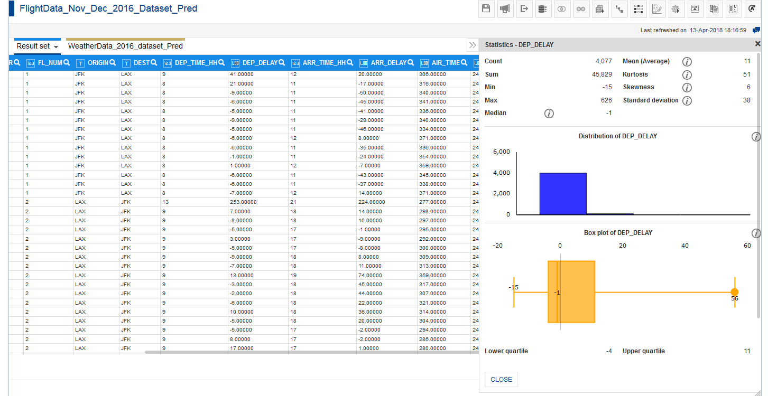The image size is (768, 396).
Task: Click the CLOSE button
Action: coord(501,379)
